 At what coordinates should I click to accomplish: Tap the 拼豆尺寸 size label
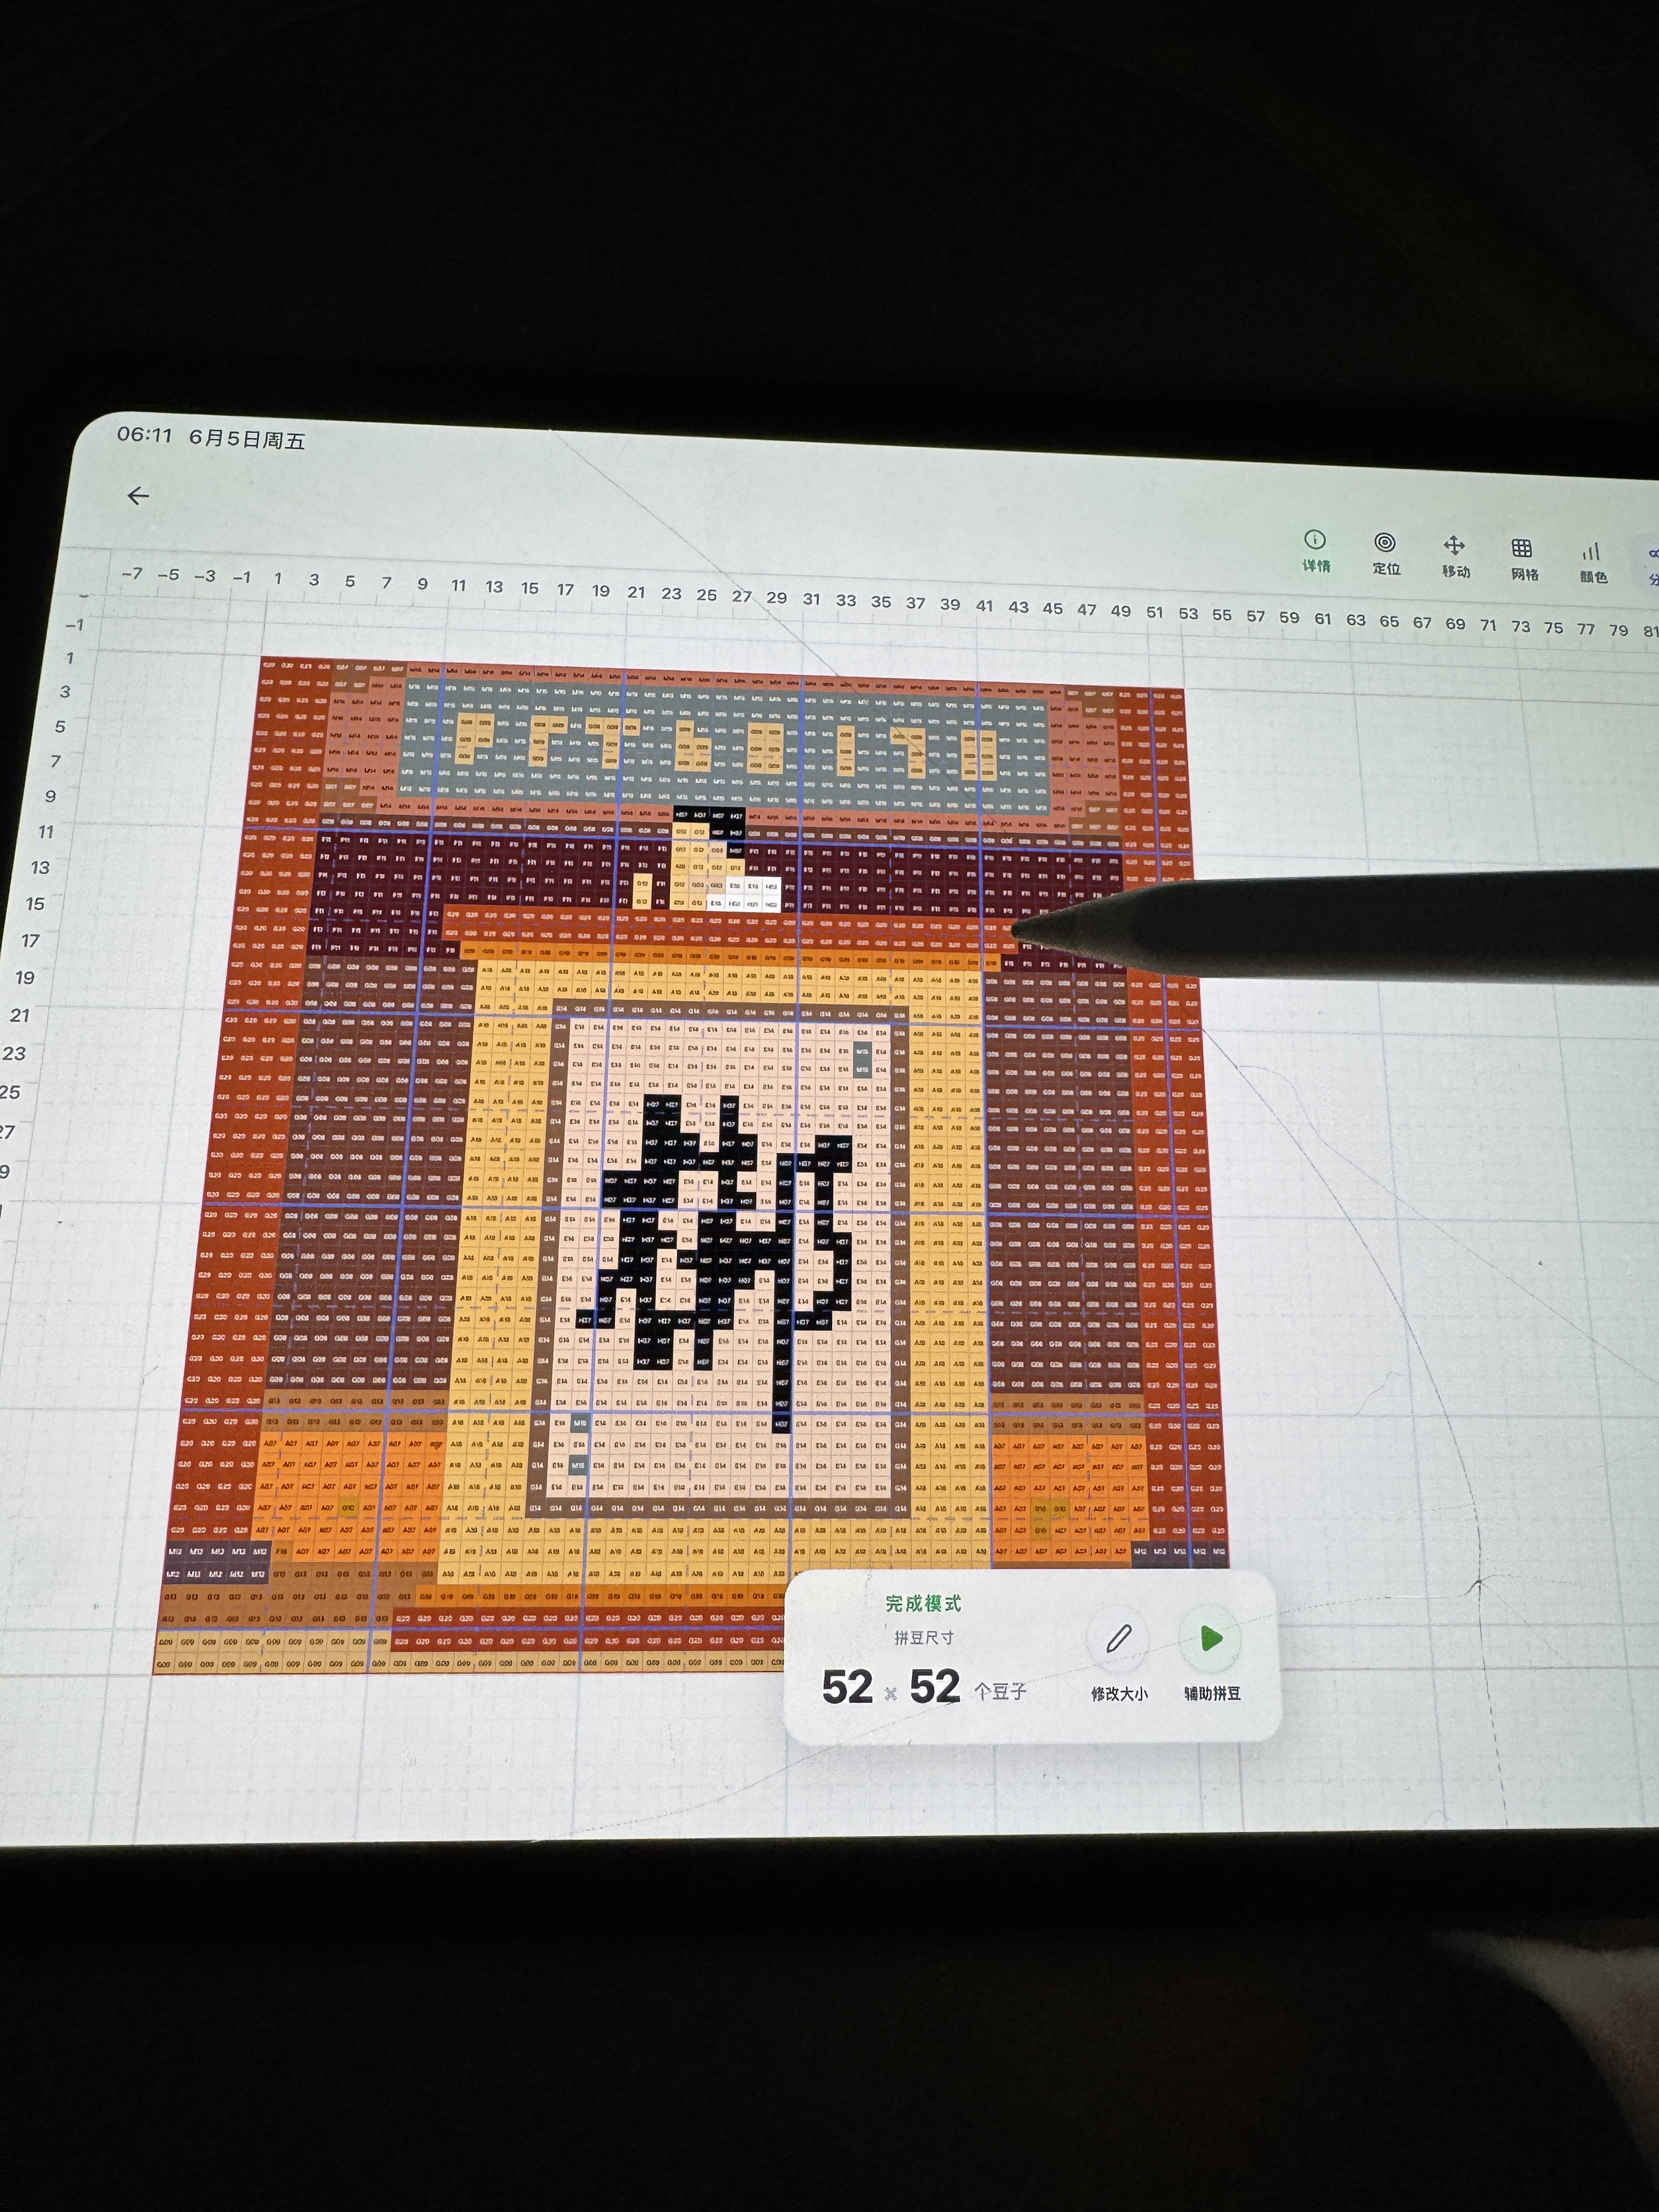click(924, 1638)
